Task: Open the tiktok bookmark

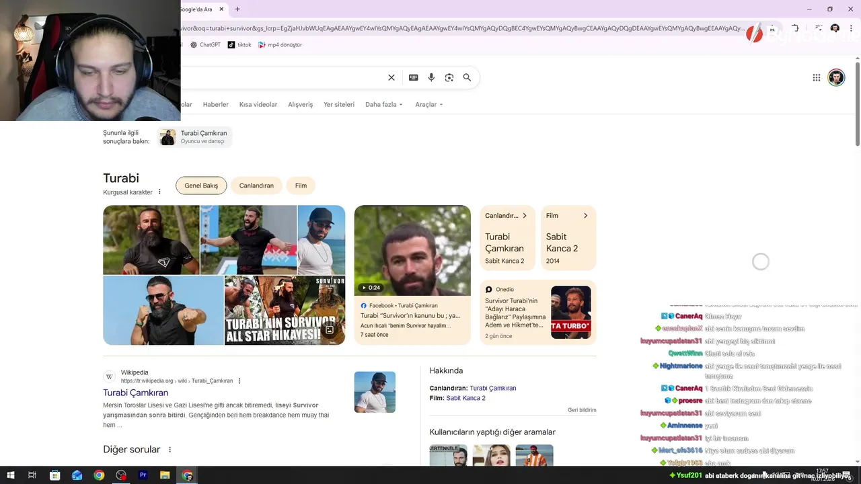Action: tap(239, 45)
